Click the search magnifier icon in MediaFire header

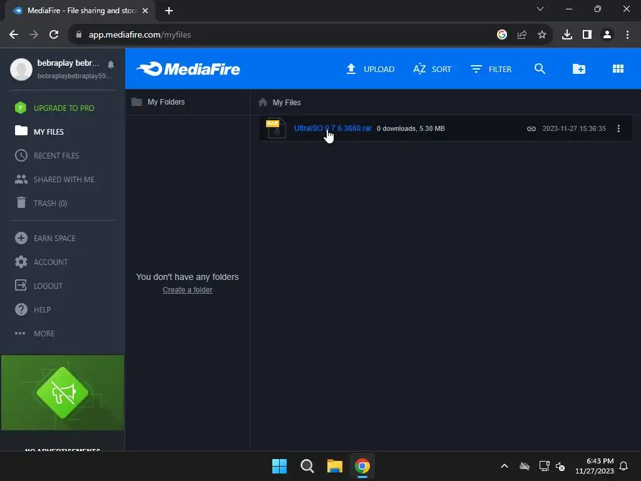tap(540, 69)
